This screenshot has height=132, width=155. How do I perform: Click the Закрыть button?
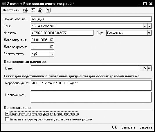146,127
